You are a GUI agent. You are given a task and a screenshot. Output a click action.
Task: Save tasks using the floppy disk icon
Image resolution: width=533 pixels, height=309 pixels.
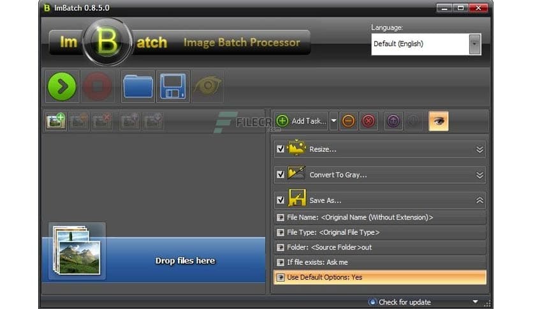(173, 86)
